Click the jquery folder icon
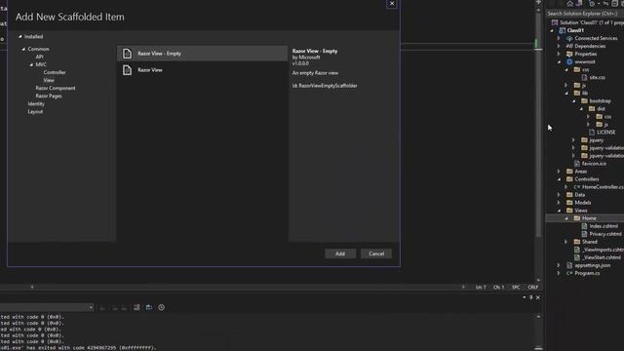The height and width of the screenshot is (351, 624). [x=584, y=140]
